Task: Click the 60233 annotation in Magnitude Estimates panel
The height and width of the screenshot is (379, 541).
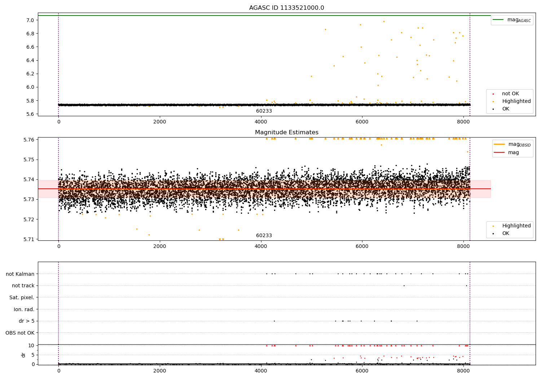Action: point(264,236)
